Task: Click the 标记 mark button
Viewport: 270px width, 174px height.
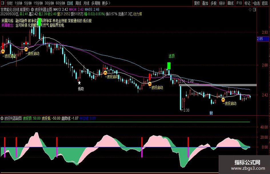Action: point(247,3)
